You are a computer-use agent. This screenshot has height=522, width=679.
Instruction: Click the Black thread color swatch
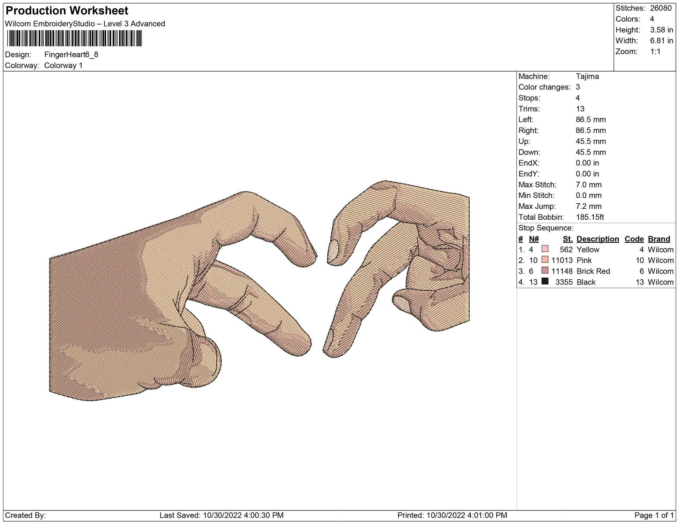pyautogui.click(x=545, y=281)
